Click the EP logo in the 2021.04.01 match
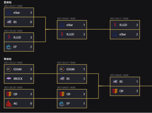 [x=62, y=103]
